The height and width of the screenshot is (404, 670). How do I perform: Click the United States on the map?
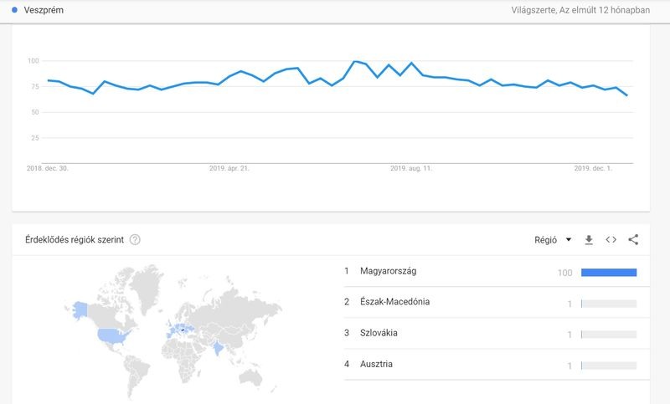pos(113,336)
